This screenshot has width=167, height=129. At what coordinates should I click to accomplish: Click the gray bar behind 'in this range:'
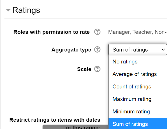tap(52, 127)
